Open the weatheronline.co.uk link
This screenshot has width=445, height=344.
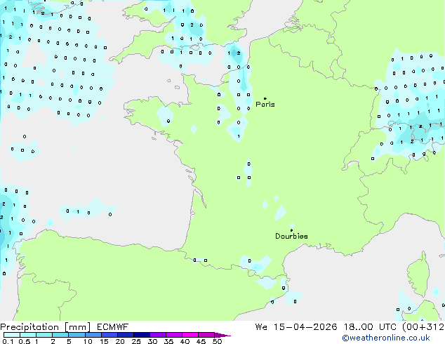coord(386,338)
